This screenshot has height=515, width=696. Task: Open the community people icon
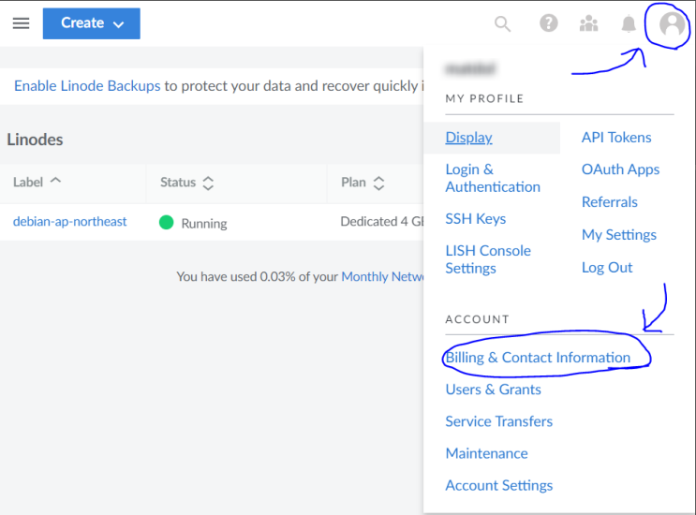click(589, 23)
